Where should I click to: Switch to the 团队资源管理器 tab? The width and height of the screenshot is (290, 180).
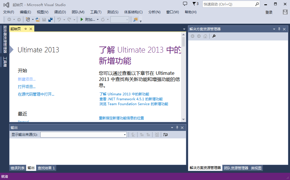(236, 168)
